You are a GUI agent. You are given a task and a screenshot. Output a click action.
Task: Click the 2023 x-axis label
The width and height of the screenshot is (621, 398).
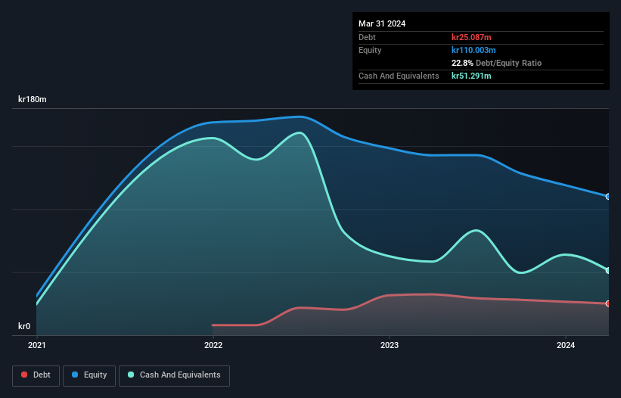click(390, 345)
